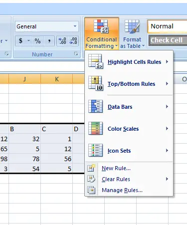Click the cell containing 56

[56, 159]
